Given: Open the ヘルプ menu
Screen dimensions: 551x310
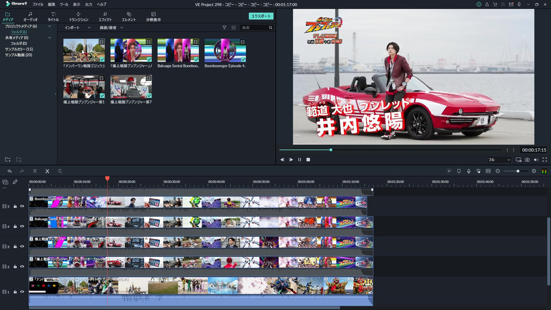Looking at the screenshot, I should (x=102, y=5).
